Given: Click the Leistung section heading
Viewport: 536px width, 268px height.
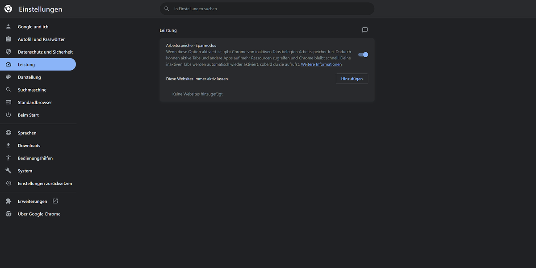Looking at the screenshot, I should [168, 30].
